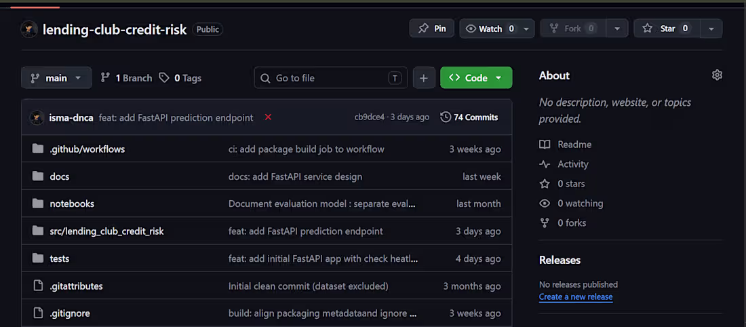Open latest commit message about FastAPI prediction endpoint
746x327 pixels.
pos(176,117)
